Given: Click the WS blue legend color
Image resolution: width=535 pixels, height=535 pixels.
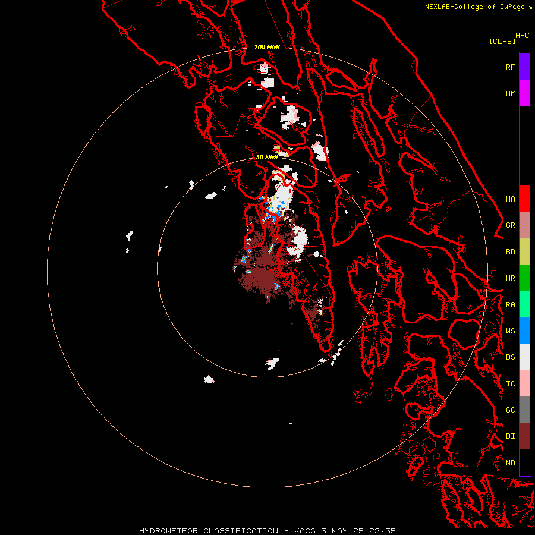Looking at the screenshot, I should coord(525,331).
